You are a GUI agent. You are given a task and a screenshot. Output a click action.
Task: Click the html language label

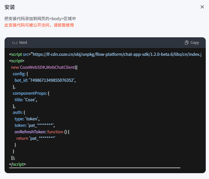23,42
